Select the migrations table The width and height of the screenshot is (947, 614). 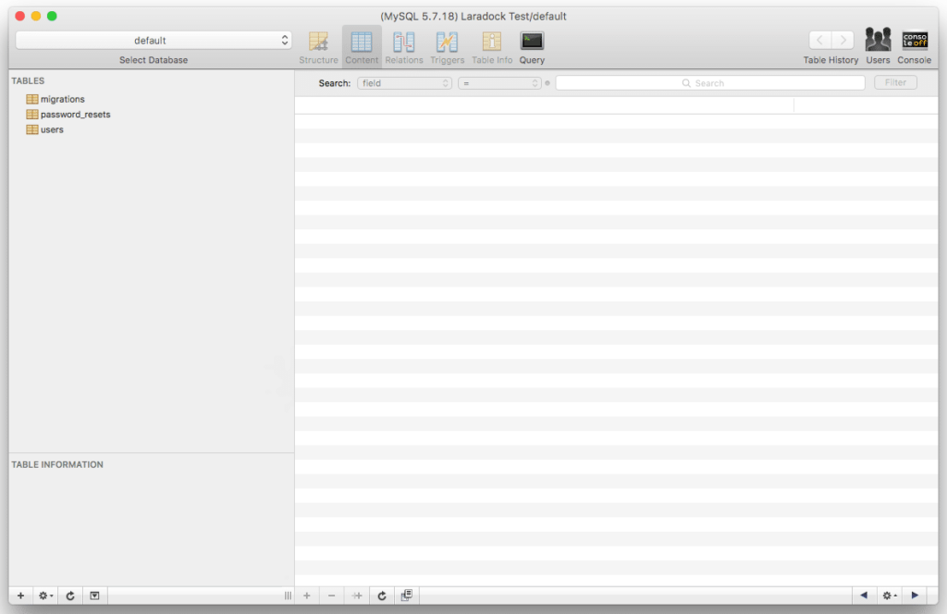[62, 99]
